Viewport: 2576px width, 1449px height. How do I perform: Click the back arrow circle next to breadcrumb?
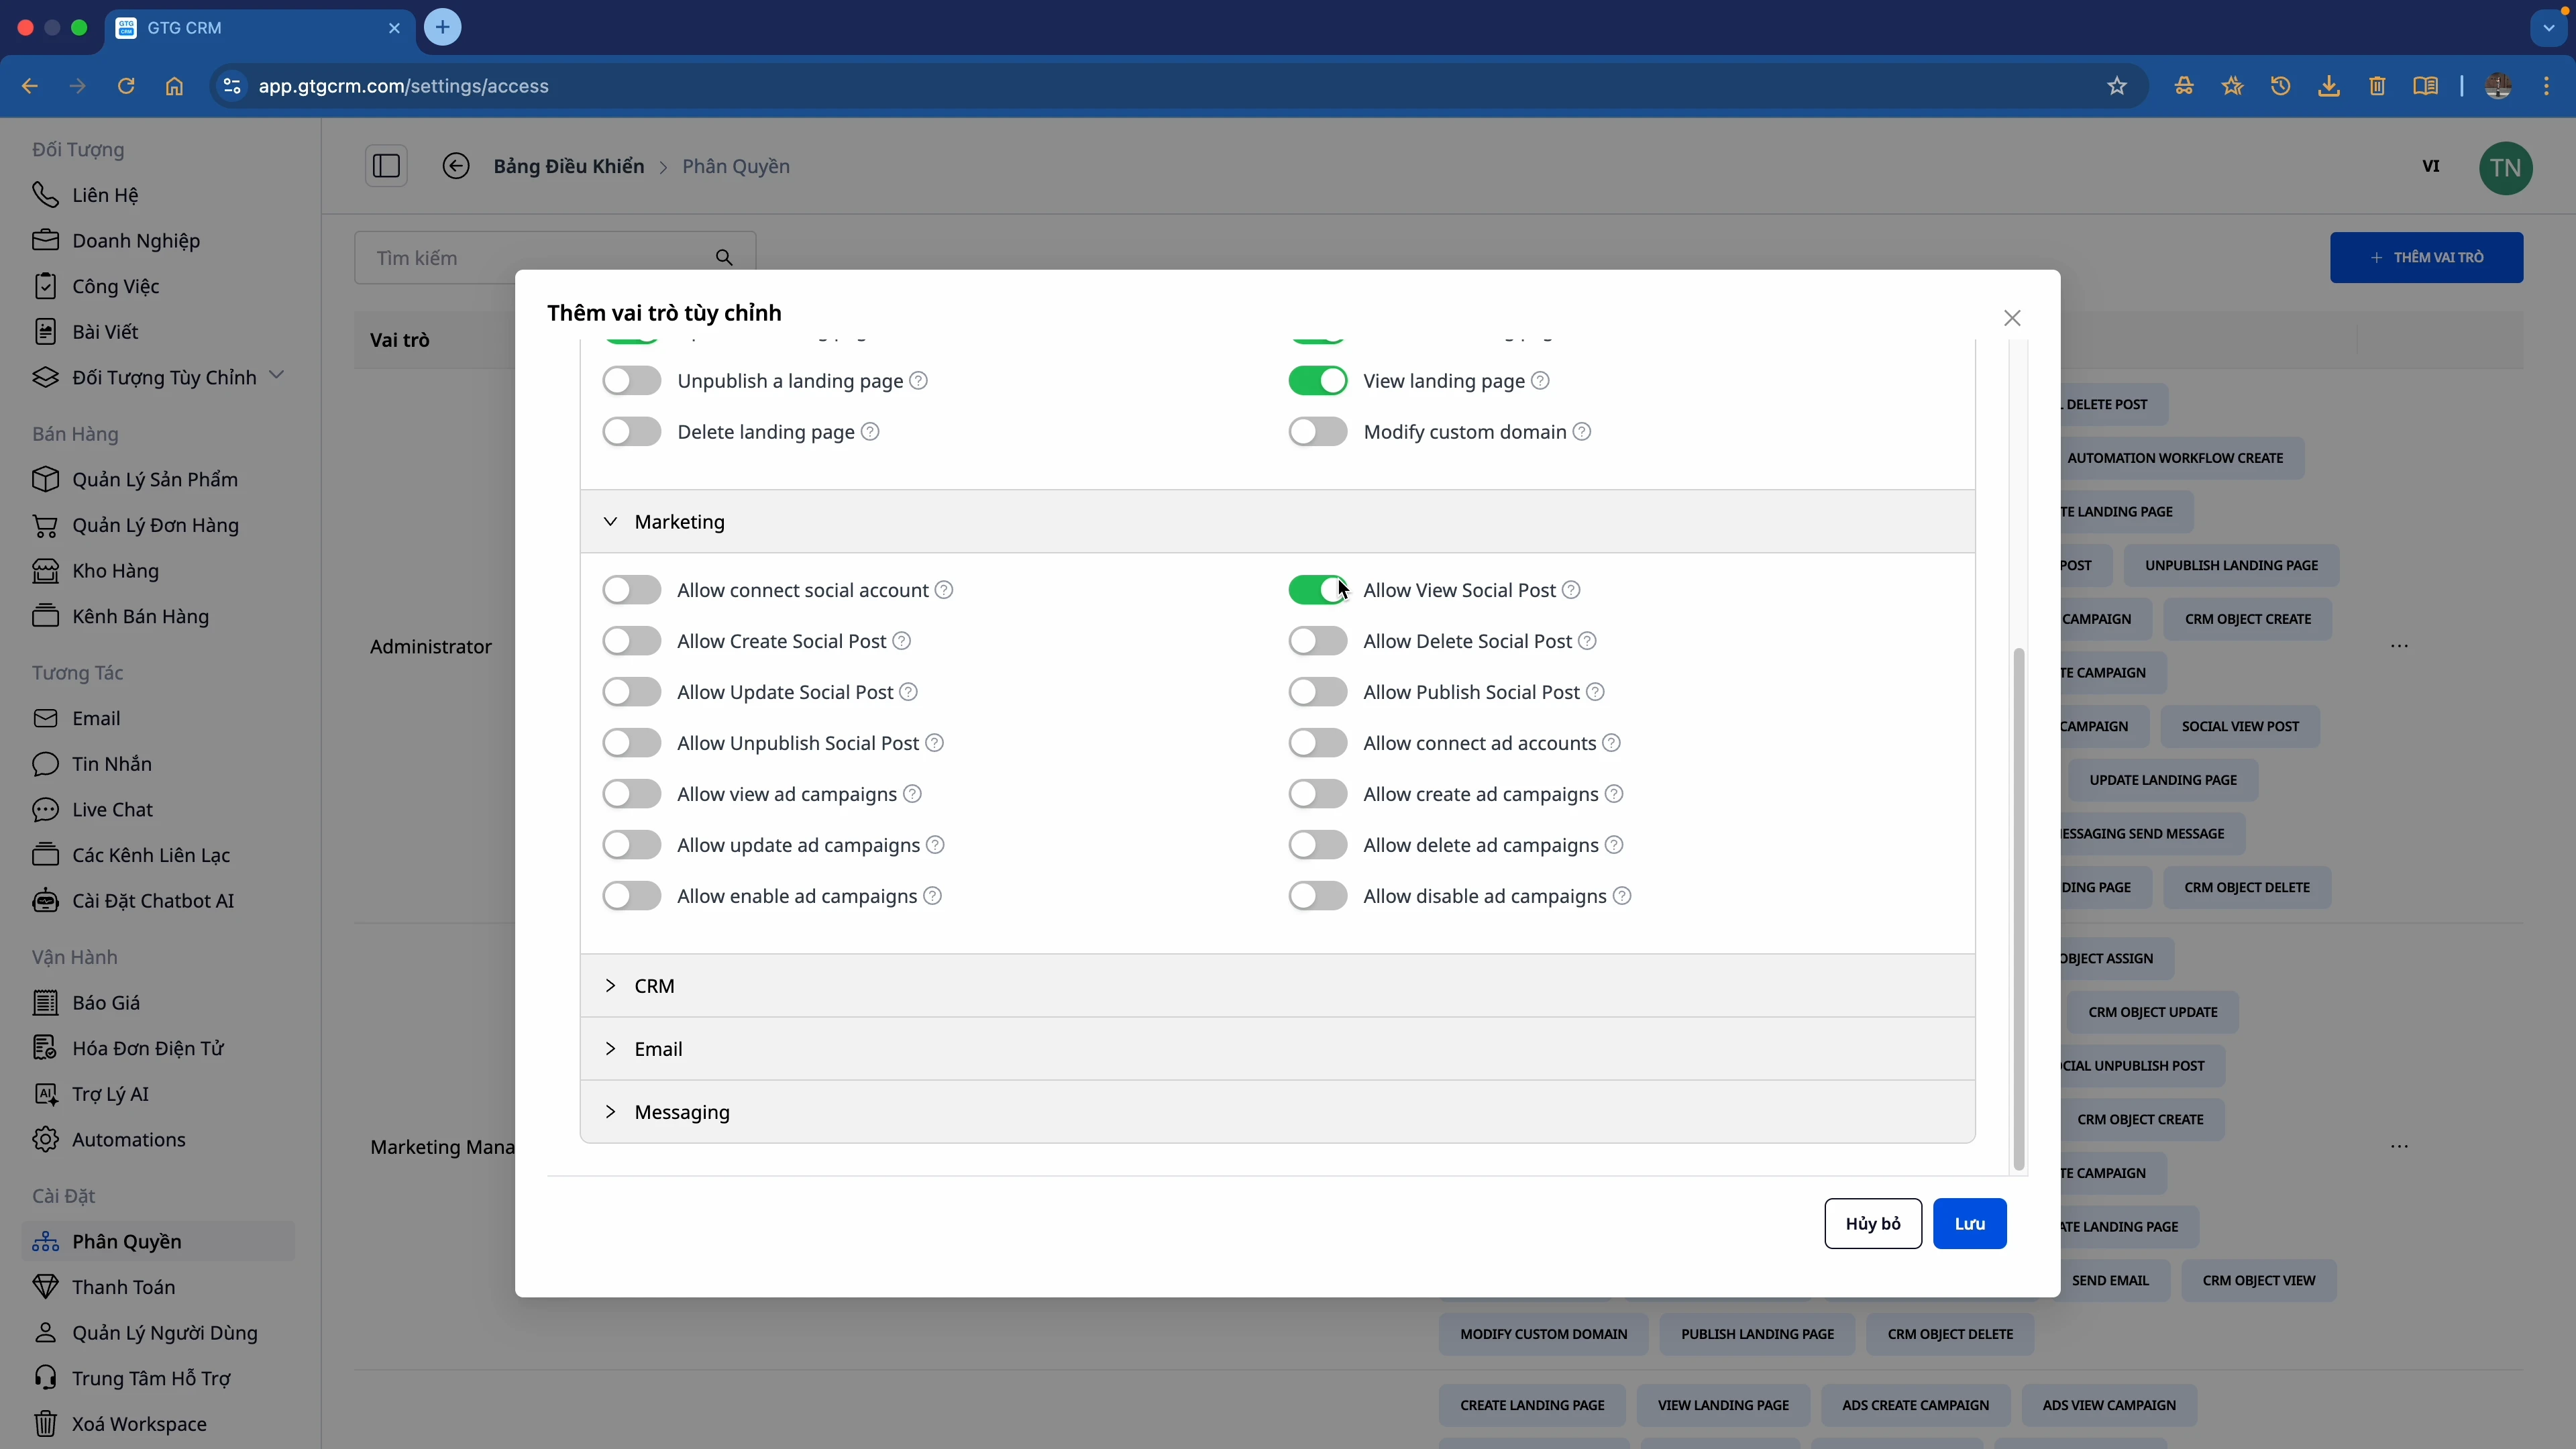click(456, 166)
